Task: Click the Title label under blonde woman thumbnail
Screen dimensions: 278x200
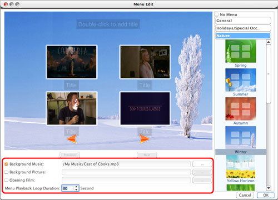Action: click(145, 85)
